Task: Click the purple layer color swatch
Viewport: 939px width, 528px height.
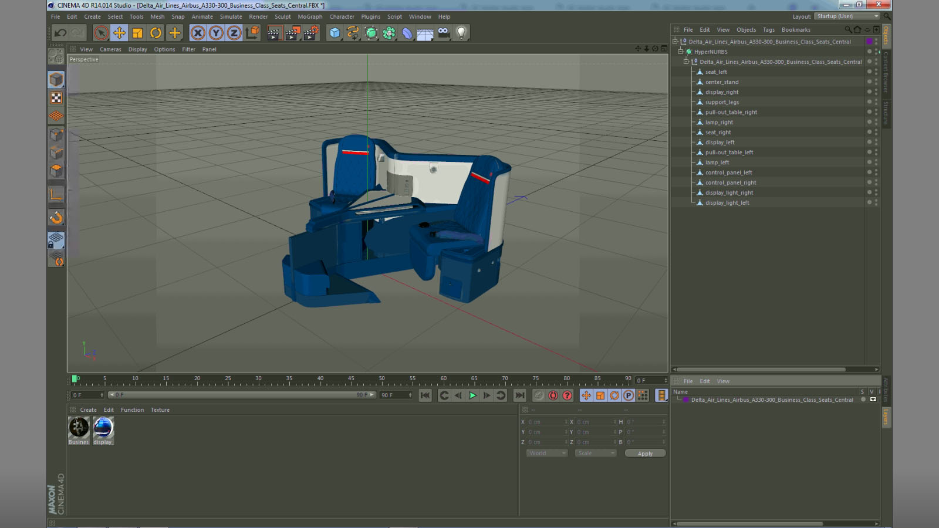Action: [x=869, y=42]
